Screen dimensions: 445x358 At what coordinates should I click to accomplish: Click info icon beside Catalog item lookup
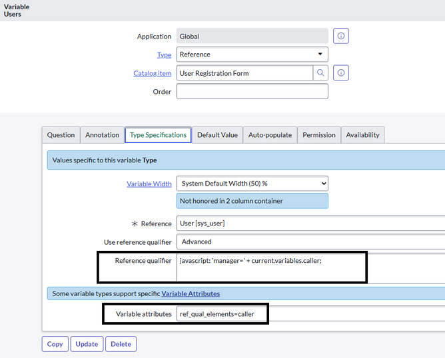click(341, 73)
